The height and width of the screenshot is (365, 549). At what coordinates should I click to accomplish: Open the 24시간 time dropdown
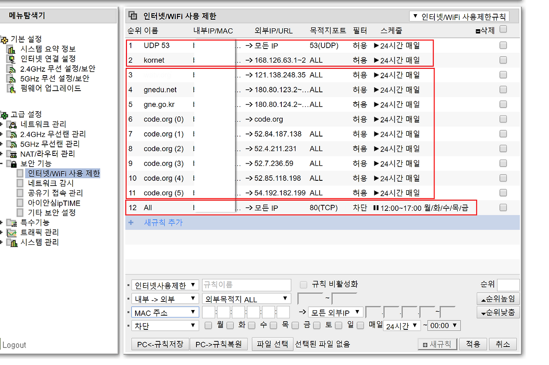point(402,325)
